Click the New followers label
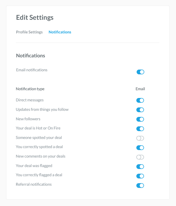 point(28,119)
